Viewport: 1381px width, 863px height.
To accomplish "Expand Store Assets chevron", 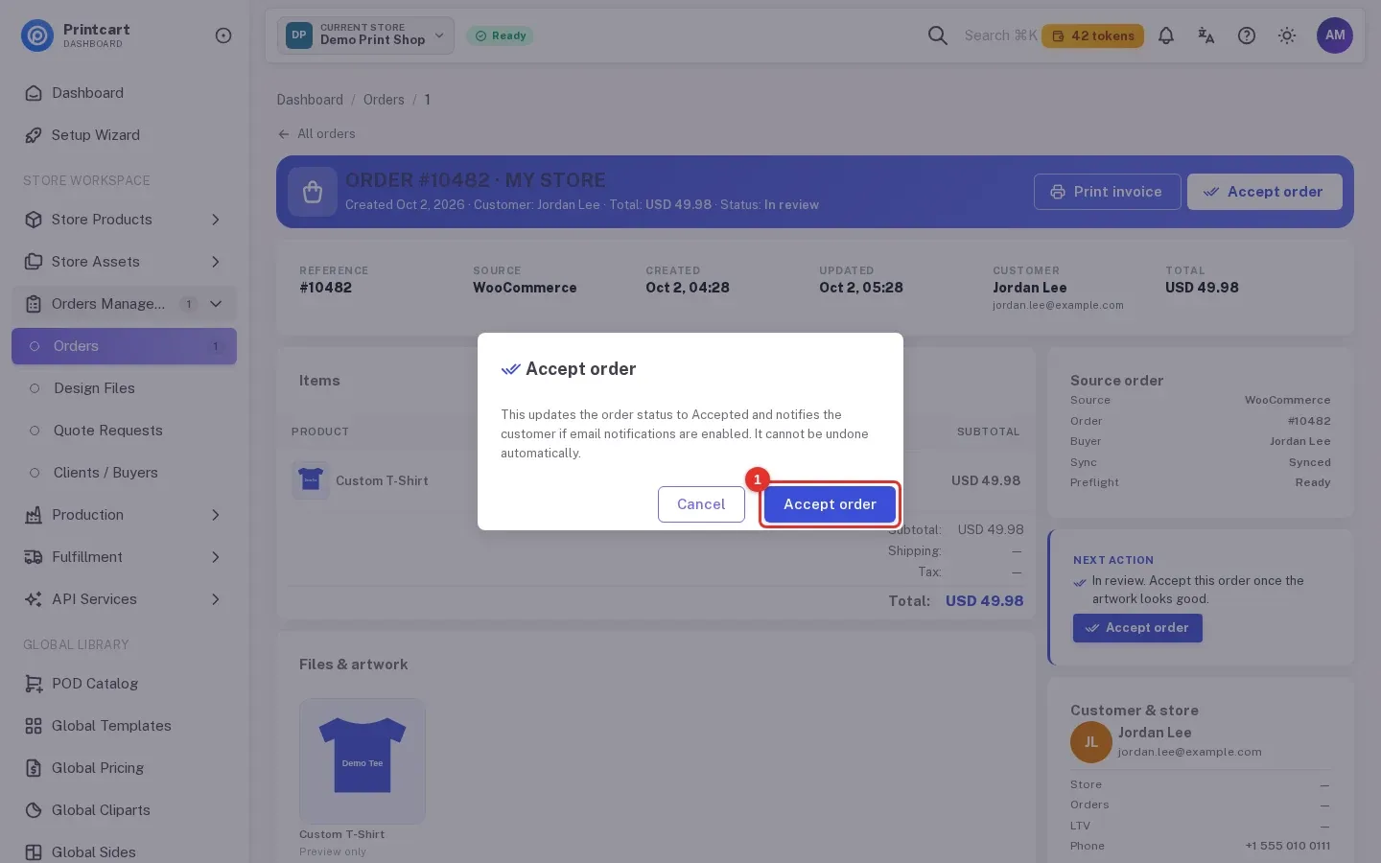I will (216, 262).
